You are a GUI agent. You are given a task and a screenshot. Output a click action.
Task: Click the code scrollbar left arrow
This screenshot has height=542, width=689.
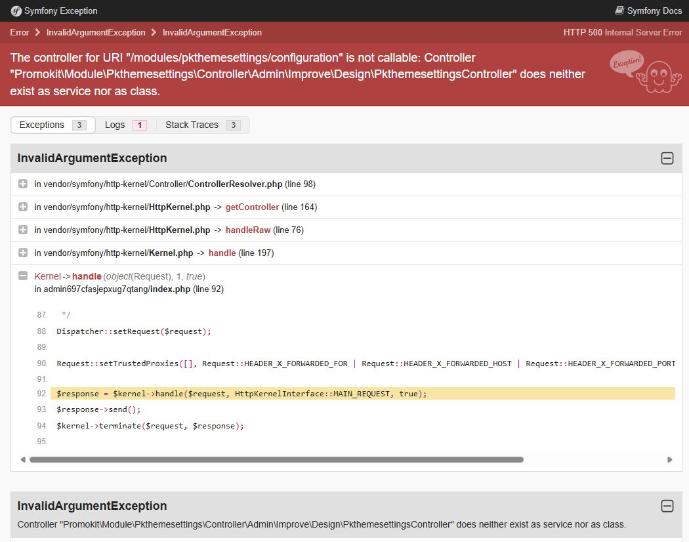(x=23, y=460)
